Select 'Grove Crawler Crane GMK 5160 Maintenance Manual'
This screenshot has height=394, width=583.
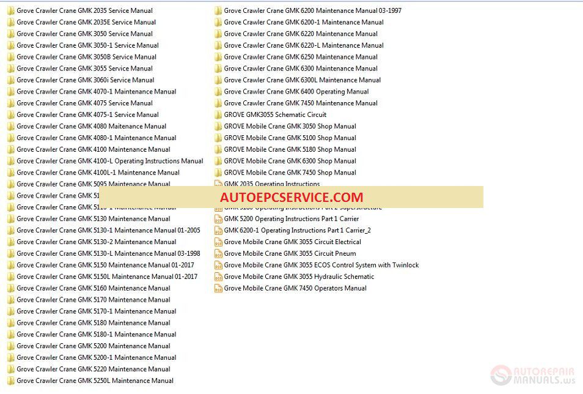pyautogui.click(x=94, y=288)
